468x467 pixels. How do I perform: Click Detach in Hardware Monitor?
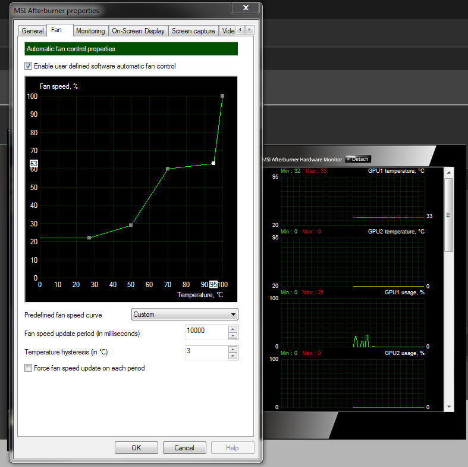click(x=358, y=159)
